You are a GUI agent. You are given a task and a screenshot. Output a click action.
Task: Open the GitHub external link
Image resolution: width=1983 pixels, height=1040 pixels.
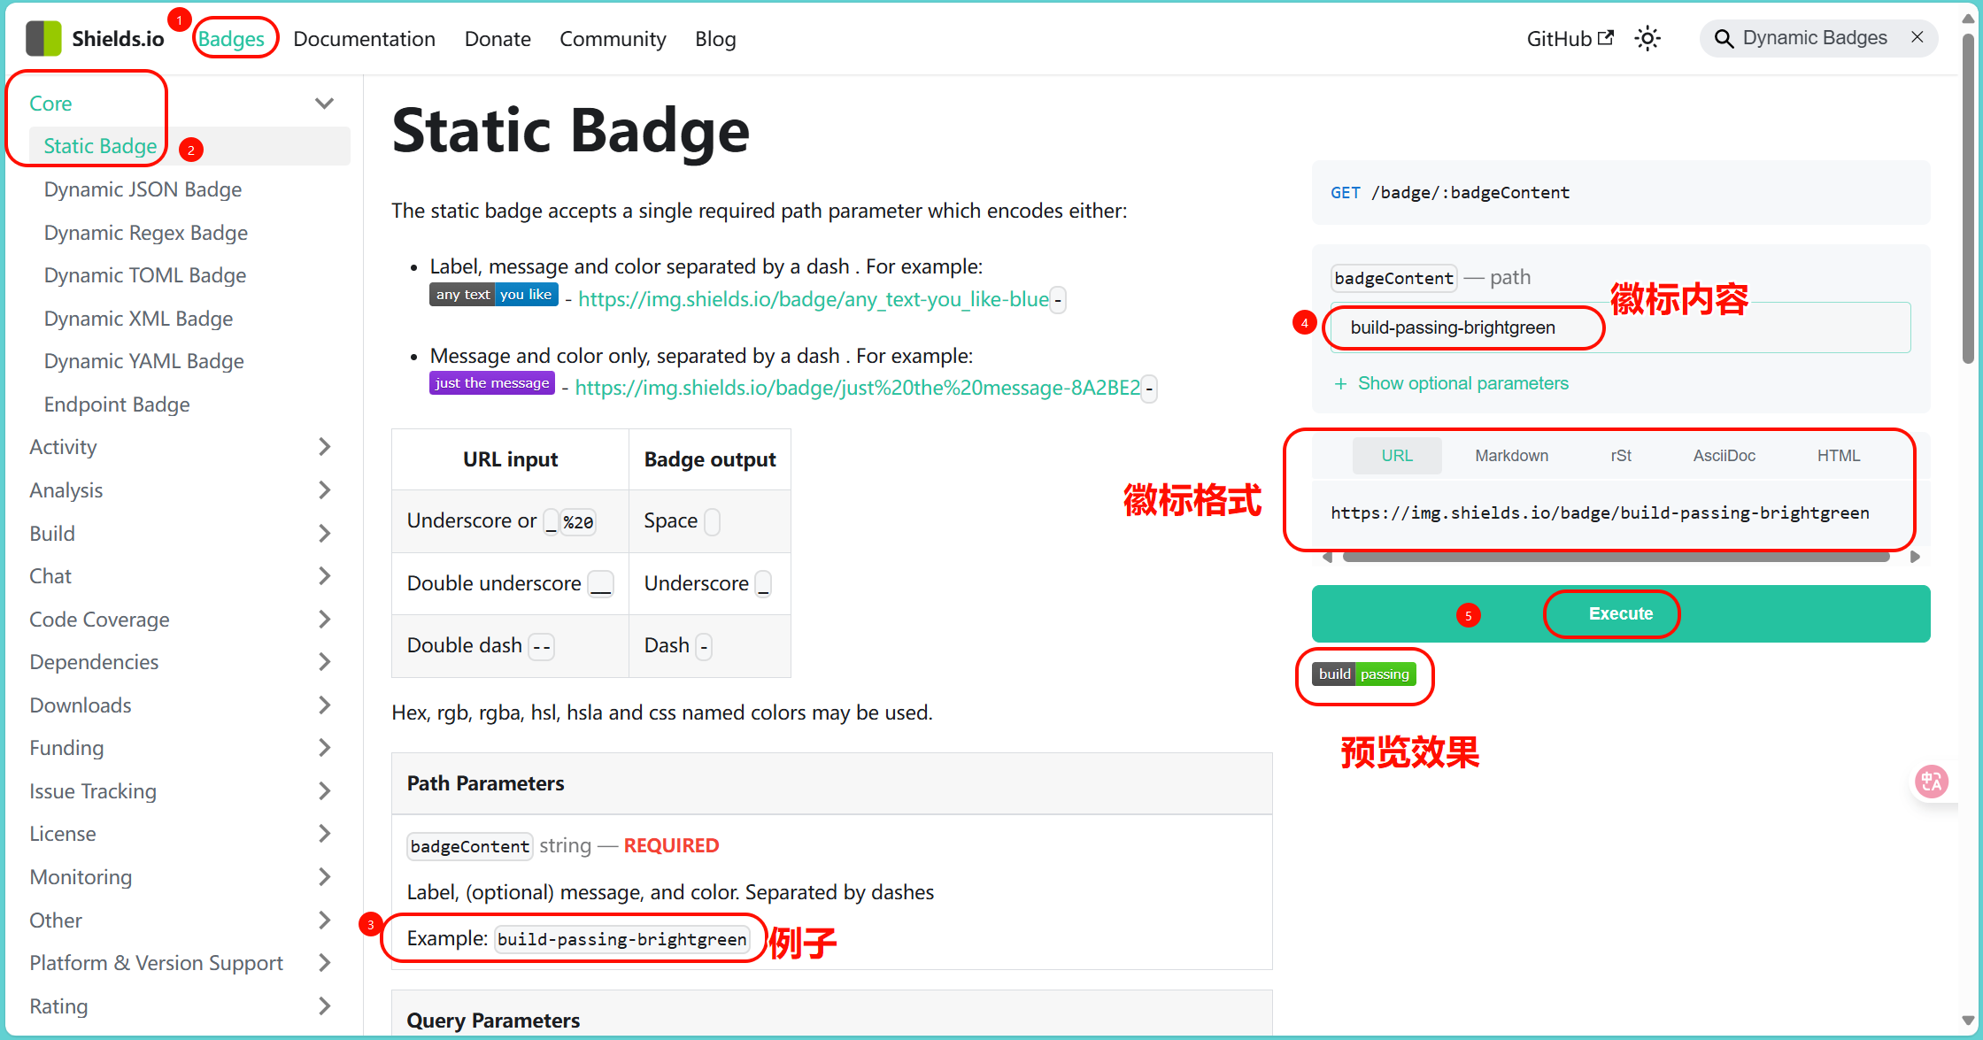pos(1570,39)
